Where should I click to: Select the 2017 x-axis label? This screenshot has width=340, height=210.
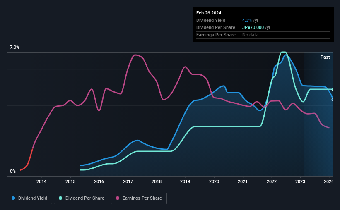128,181
